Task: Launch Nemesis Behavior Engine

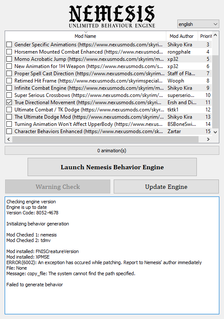Action: 112,167
